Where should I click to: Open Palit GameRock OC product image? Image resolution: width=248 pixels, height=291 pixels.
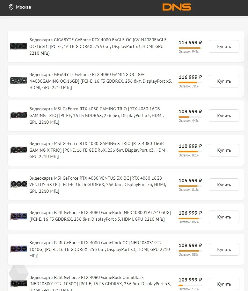tap(18, 249)
